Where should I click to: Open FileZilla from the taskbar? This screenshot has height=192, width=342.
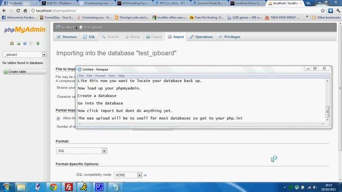point(69,187)
